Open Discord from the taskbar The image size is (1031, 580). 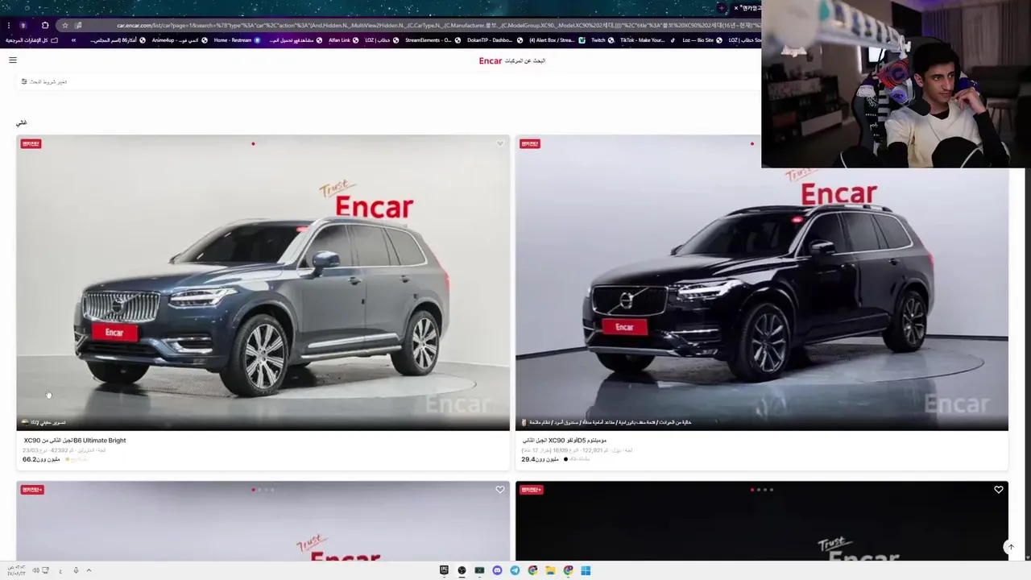point(497,570)
